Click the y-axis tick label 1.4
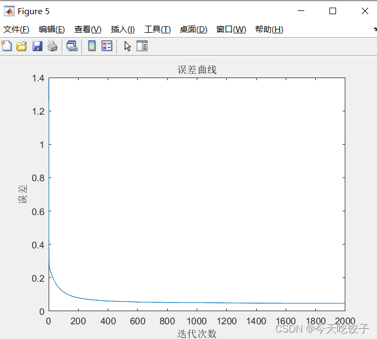Image resolution: width=377 pixels, height=339 pixels. tap(38, 78)
